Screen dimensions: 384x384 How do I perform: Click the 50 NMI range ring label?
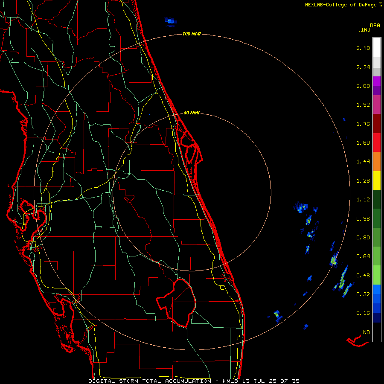(192, 113)
